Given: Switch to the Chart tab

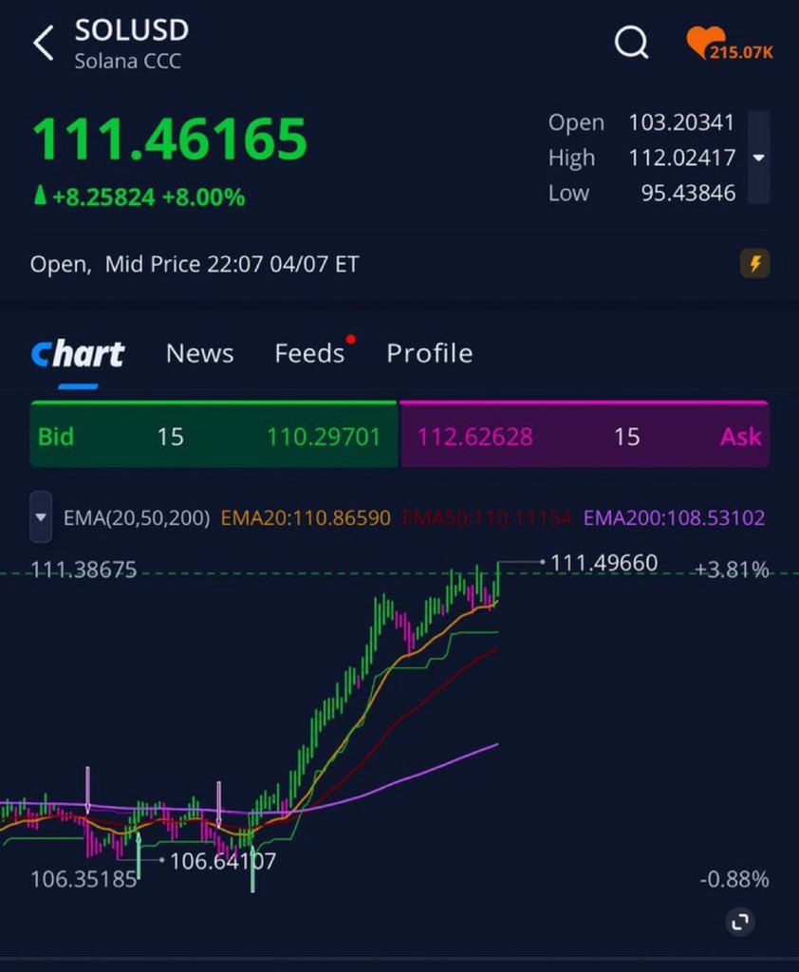Looking at the screenshot, I should (x=78, y=354).
